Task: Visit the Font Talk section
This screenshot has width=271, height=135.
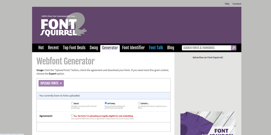Action: coord(156,48)
